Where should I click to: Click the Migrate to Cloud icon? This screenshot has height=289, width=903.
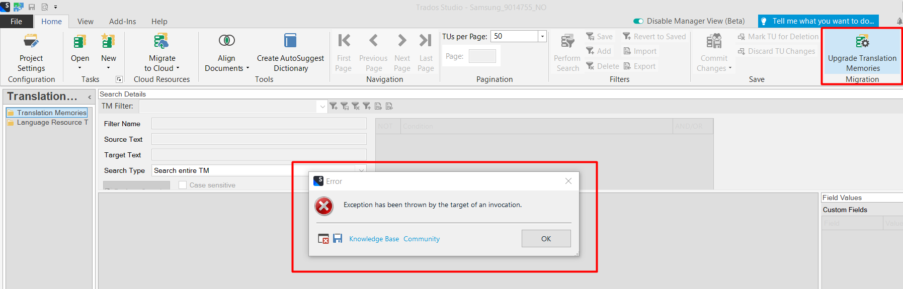(x=161, y=41)
